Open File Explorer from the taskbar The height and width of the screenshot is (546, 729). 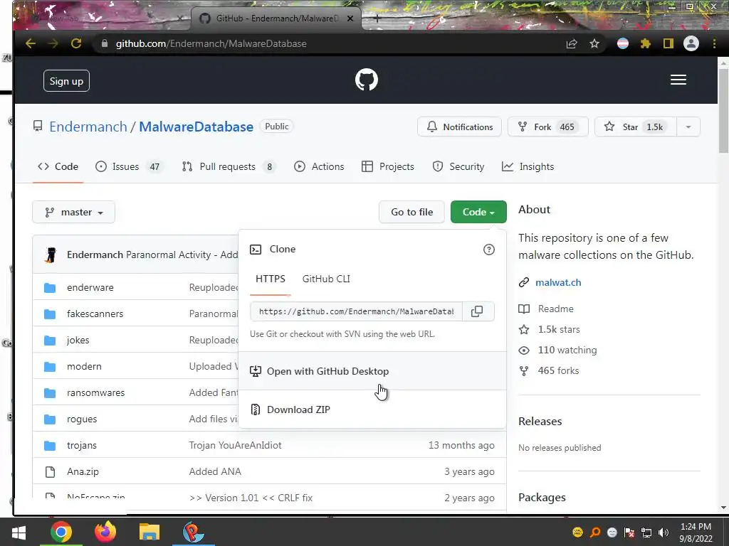(x=150, y=532)
